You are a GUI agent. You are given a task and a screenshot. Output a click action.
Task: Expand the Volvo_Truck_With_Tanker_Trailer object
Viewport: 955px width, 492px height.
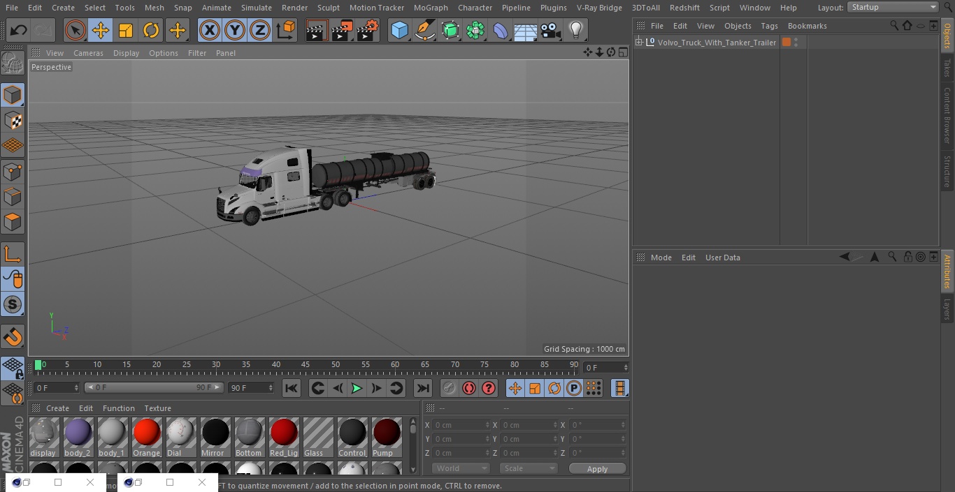638,43
